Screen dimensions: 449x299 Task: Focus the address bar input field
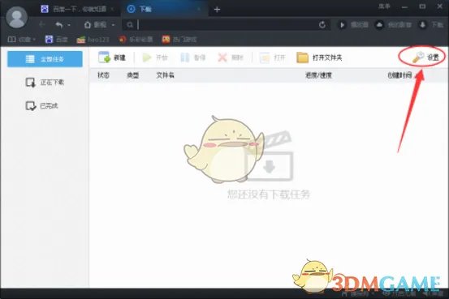tap(227, 25)
